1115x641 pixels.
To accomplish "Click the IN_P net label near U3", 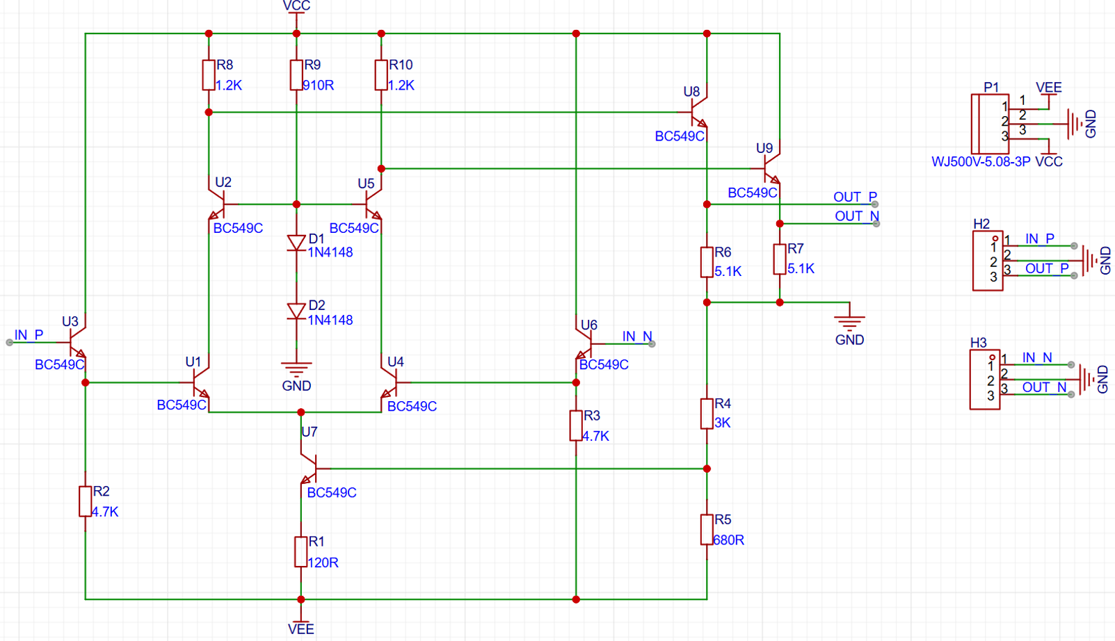I will pyautogui.click(x=29, y=335).
